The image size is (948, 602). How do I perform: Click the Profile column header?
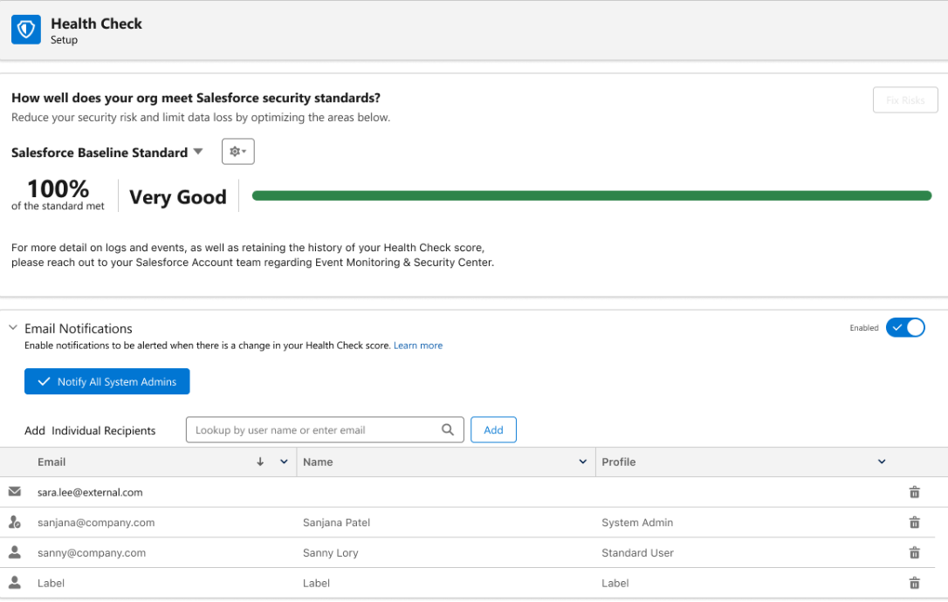619,462
